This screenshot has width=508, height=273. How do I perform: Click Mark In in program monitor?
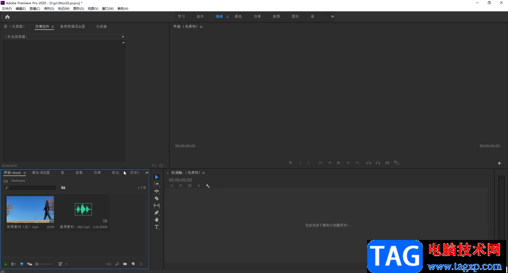click(x=300, y=163)
